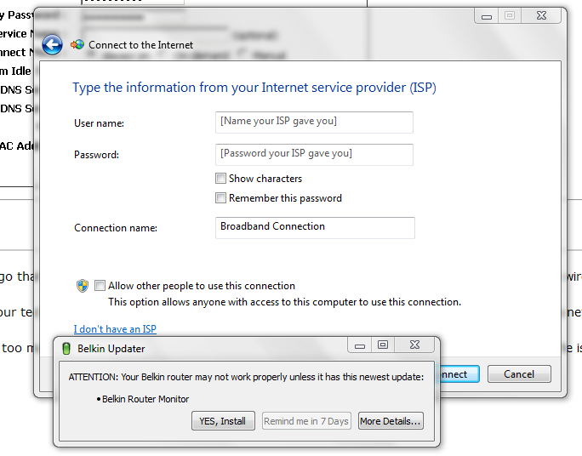The image size is (582, 456).
Task: Click the security shield icon
Action: tap(82, 286)
